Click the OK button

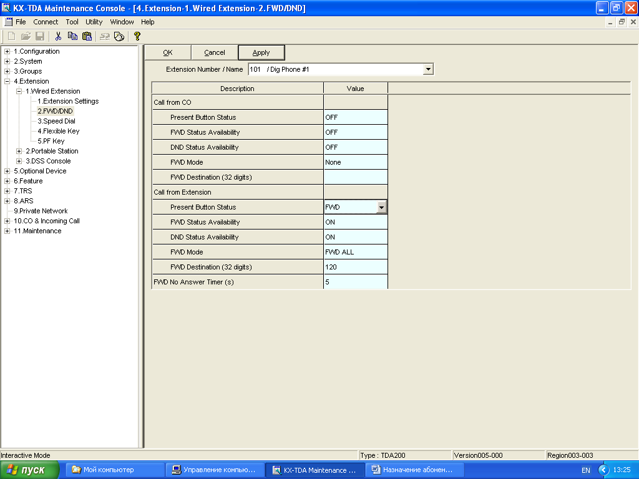pyautogui.click(x=168, y=52)
